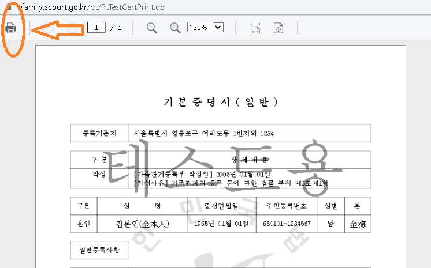Image resolution: width=431 pixels, height=268 pixels.
Task: Zoom in with the plus magnifier
Action: point(175,28)
